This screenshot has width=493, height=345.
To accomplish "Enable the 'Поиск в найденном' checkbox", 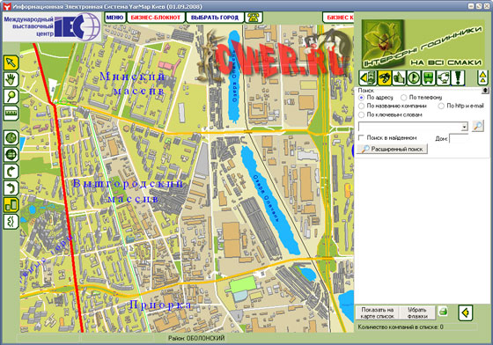I will (x=362, y=137).
